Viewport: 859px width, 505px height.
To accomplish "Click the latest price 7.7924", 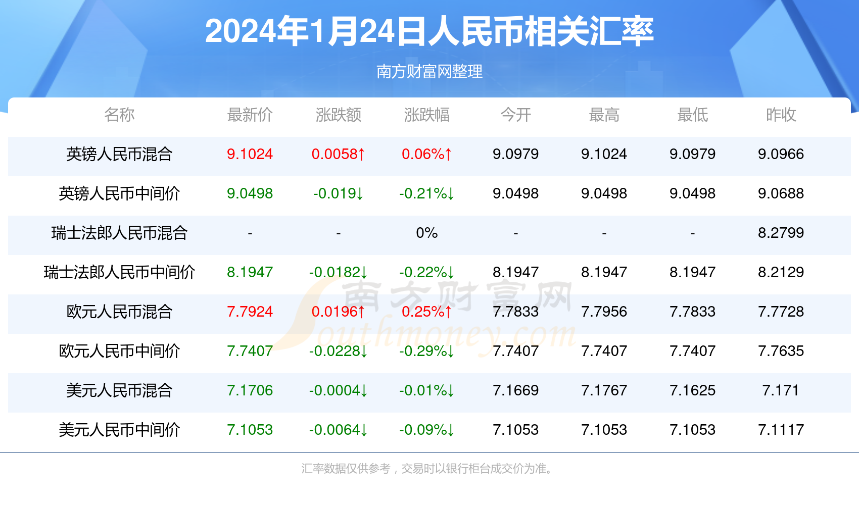I will point(250,312).
